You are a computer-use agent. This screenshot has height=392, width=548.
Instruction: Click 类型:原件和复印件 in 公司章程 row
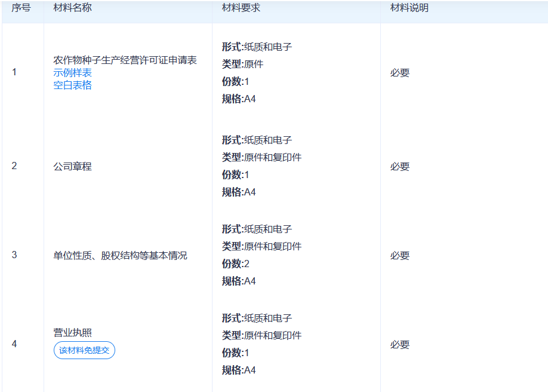click(x=261, y=157)
